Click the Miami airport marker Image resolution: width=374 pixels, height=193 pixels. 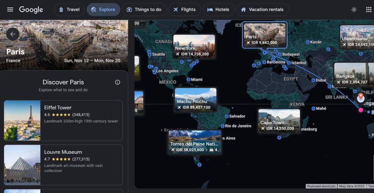[x=188, y=80]
